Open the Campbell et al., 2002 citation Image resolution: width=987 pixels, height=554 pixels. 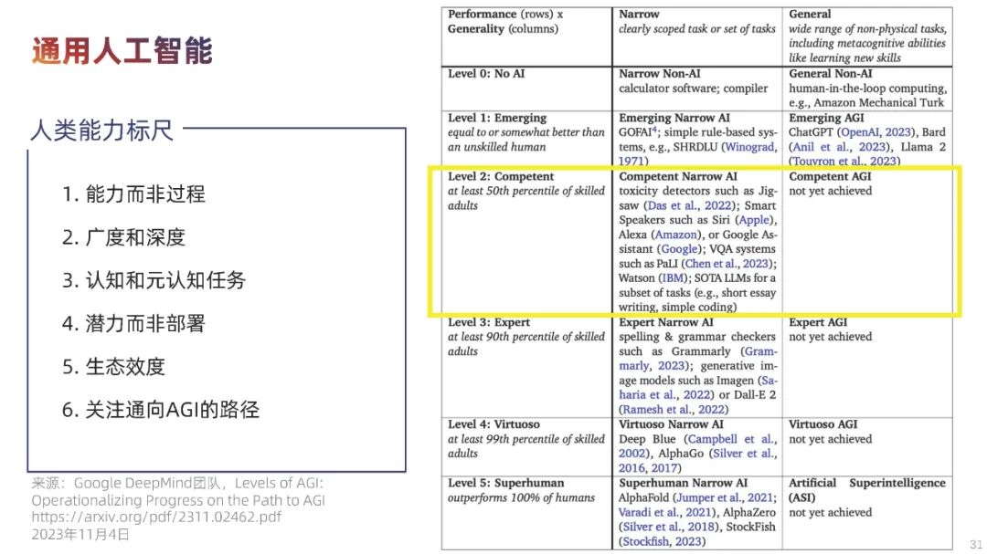[x=698, y=446]
